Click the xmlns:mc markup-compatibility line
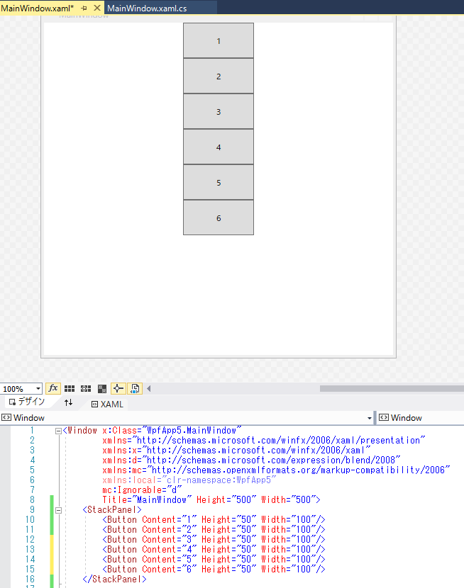The width and height of the screenshot is (464, 588). (276, 470)
